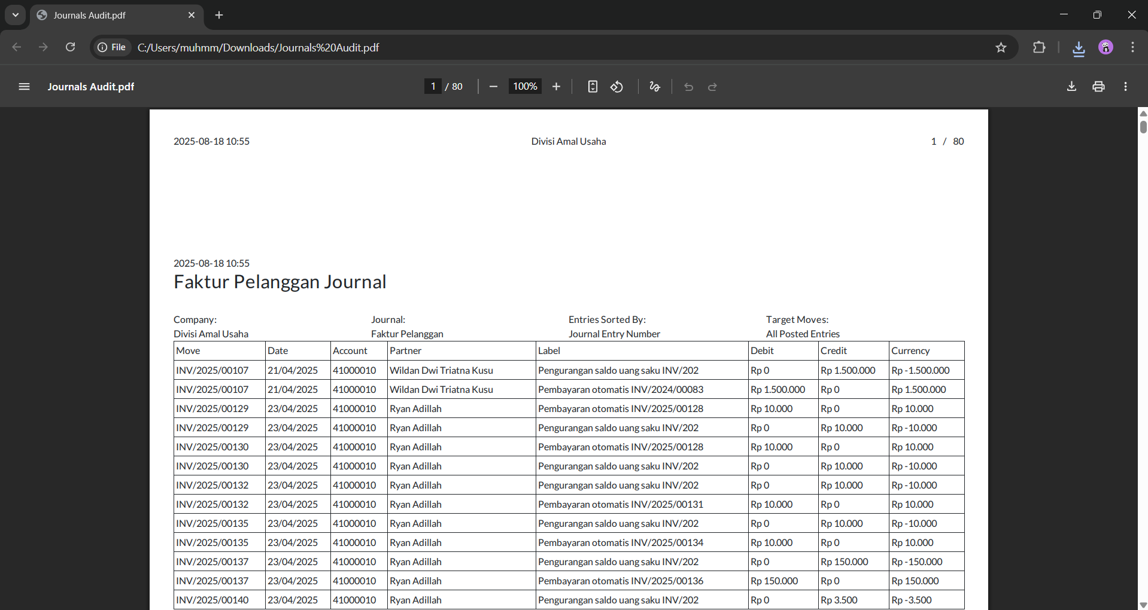Open the Extensions puzzle icon
The image size is (1148, 610).
click(x=1039, y=47)
